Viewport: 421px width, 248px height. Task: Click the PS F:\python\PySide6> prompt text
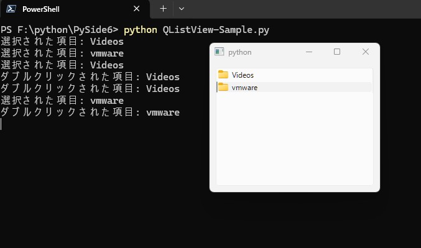[x=59, y=30]
